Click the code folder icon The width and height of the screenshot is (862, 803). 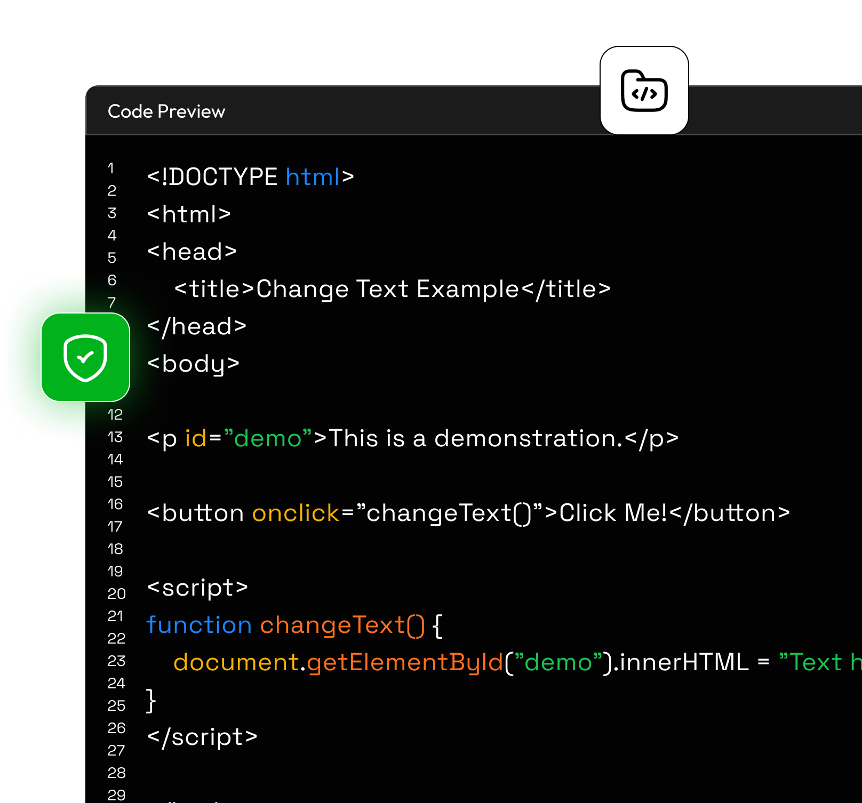(644, 91)
